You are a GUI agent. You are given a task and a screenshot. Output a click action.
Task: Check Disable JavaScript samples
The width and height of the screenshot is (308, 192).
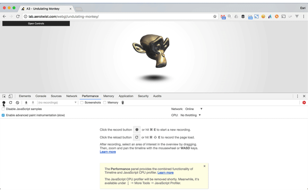coord(3,109)
